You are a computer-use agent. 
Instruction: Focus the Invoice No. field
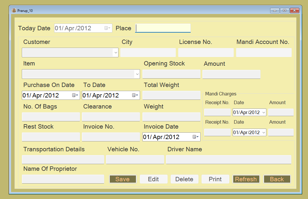click(x=111, y=137)
